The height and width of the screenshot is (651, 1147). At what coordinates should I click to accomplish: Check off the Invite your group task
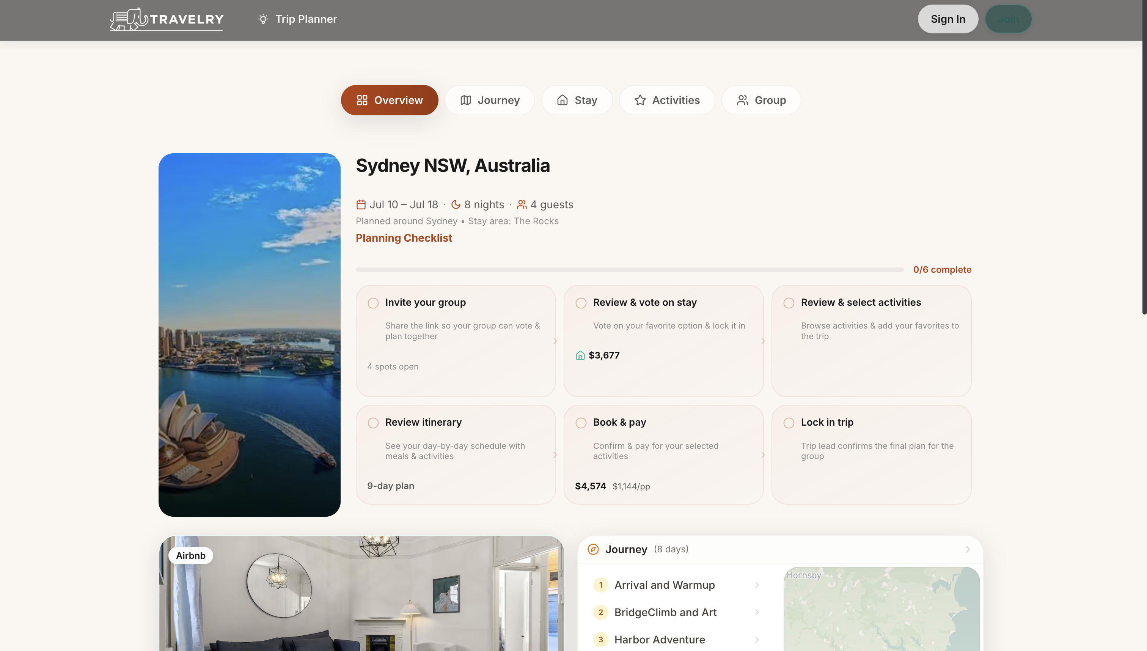pos(373,303)
